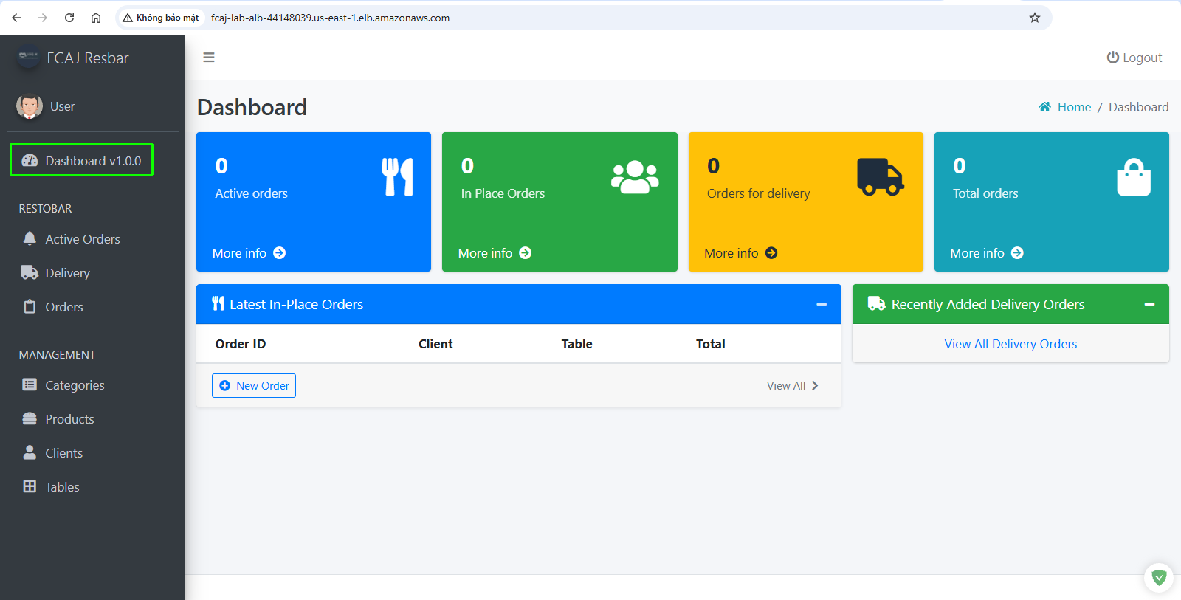
Task: Click the User avatar picture
Action: coord(30,106)
